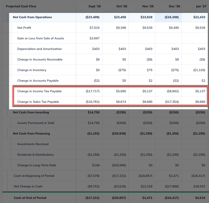Select Change in Accounts Receivable label
The width and height of the screenshot is (209, 203).
coord(40,59)
